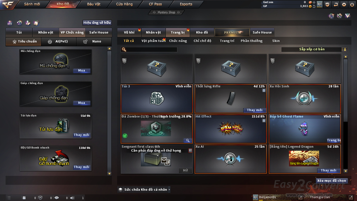
Task: Expand Sức chứa Kho đồ cá nhân
Action: point(144,190)
